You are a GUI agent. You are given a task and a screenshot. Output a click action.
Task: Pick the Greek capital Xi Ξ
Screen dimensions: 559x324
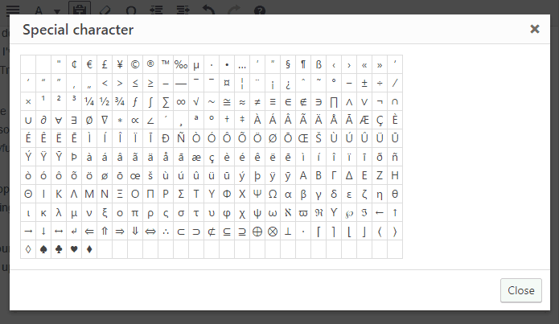(120, 194)
